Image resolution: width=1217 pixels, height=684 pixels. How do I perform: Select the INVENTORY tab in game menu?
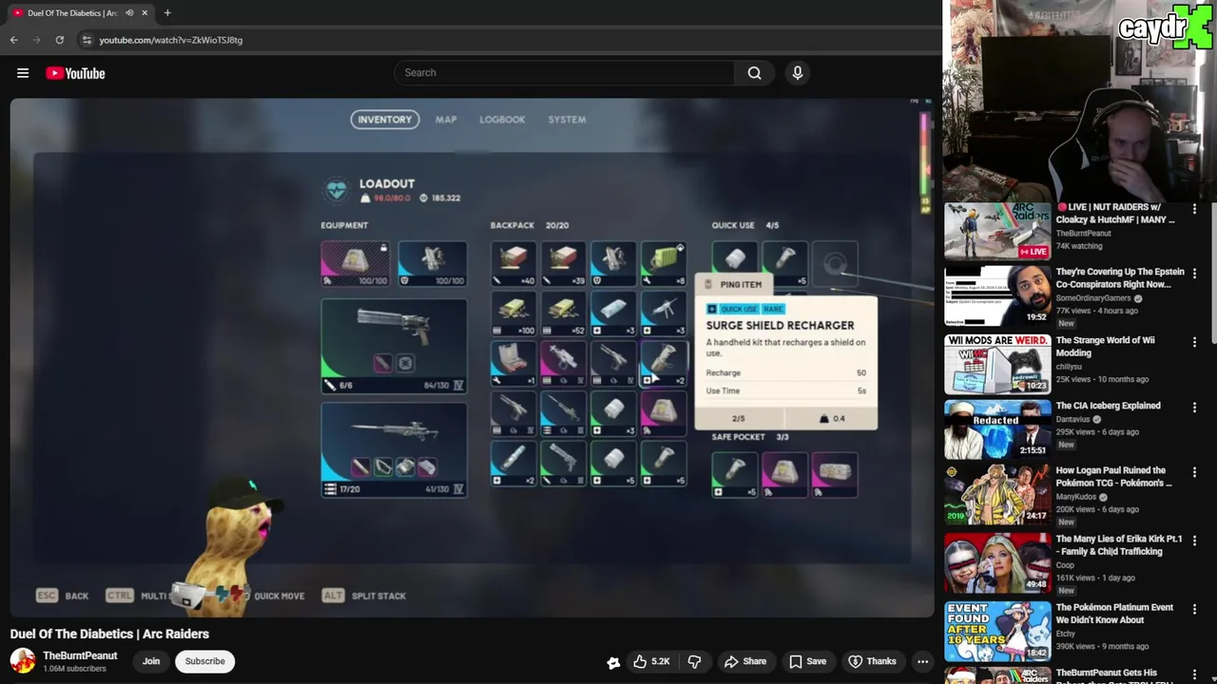coord(385,120)
